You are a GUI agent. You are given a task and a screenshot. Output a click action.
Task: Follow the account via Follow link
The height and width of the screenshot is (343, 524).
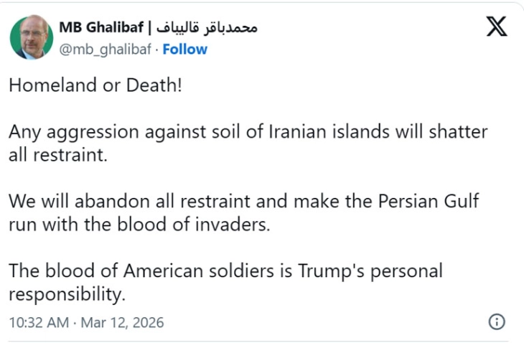[x=185, y=49]
